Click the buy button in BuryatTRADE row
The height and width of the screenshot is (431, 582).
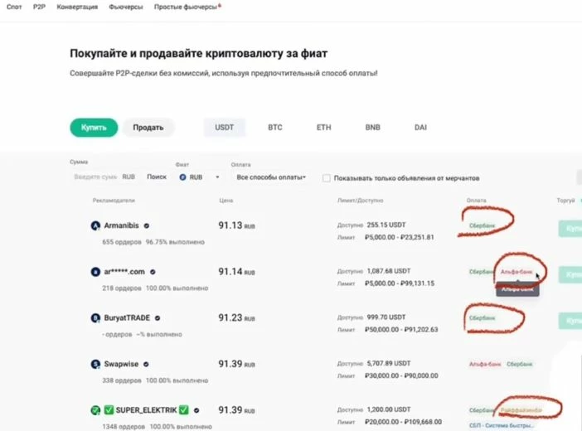pyautogui.click(x=570, y=321)
